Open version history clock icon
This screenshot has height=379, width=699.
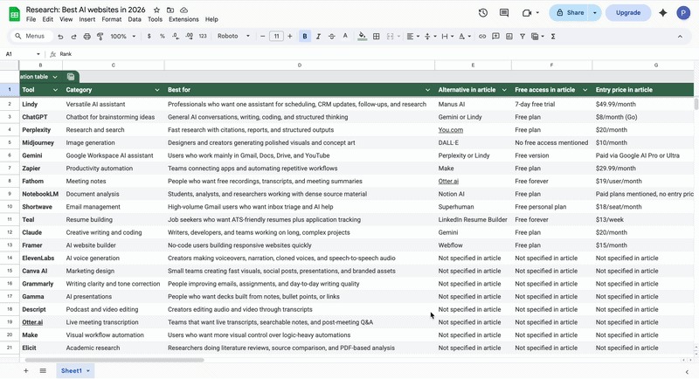pos(483,13)
